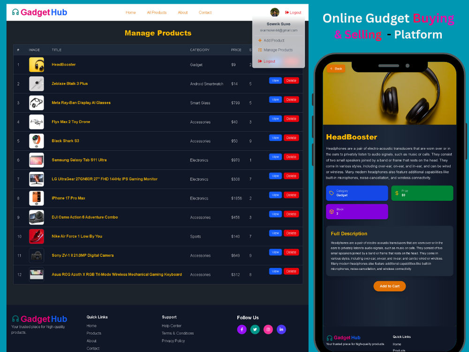View the Black Shark S3 product
Screen dimensions: 469x352
(x=275, y=138)
